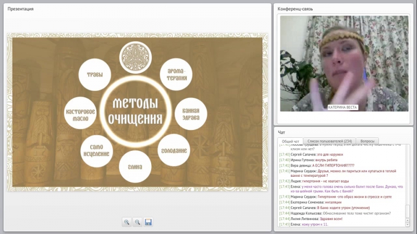The height and width of the screenshot is (234, 417).
Task: Open the Список пользователей (234) tab
Action: click(x=329, y=141)
